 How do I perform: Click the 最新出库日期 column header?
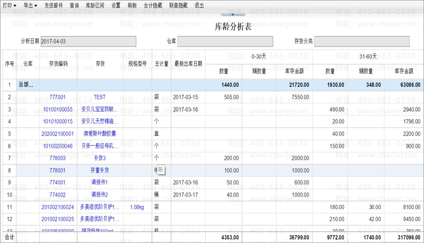tap(188, 64)
